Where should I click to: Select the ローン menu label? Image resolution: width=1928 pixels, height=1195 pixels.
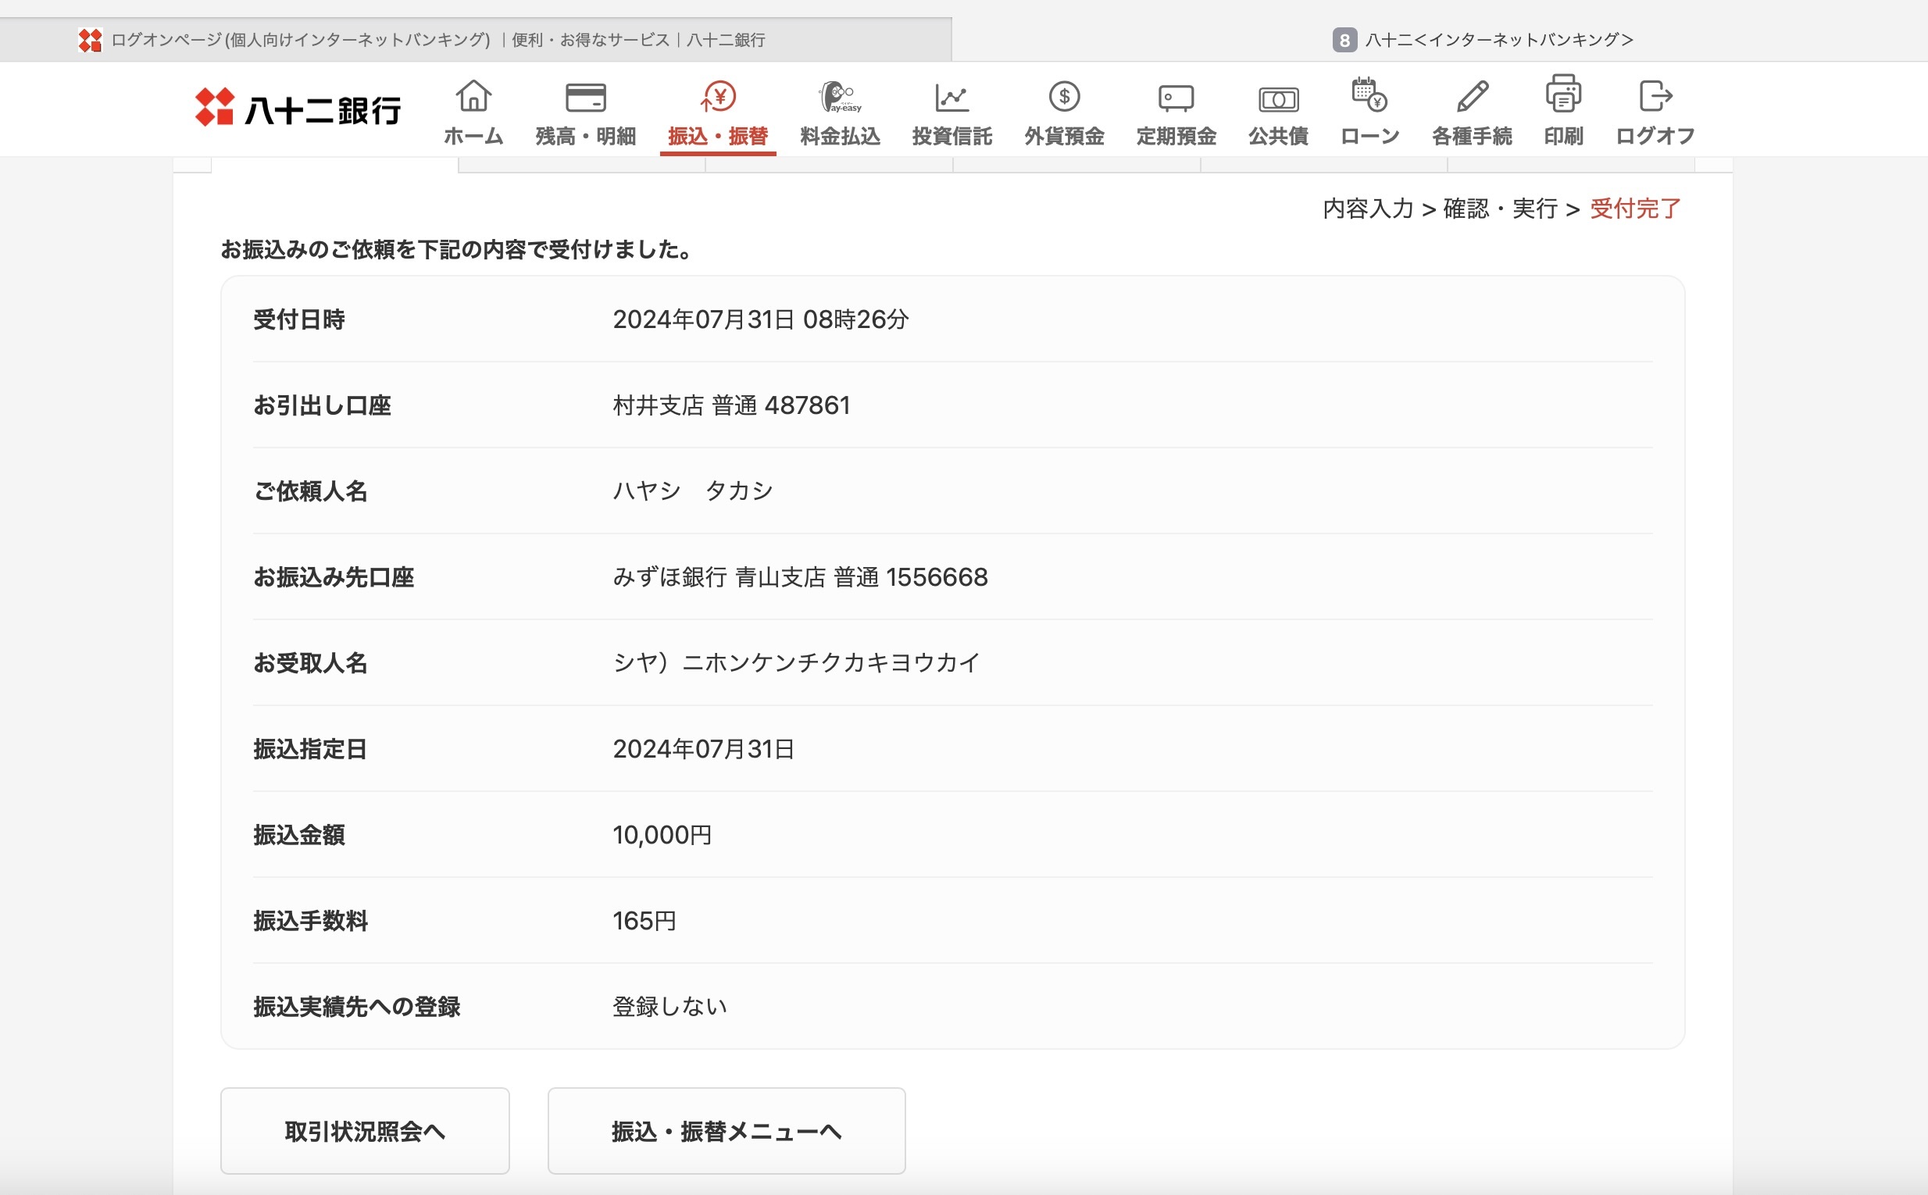pos(1369,136)
